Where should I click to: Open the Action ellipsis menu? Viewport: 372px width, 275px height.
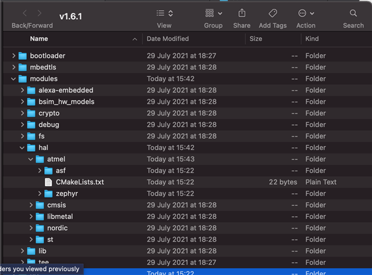[x=306, y=13]
